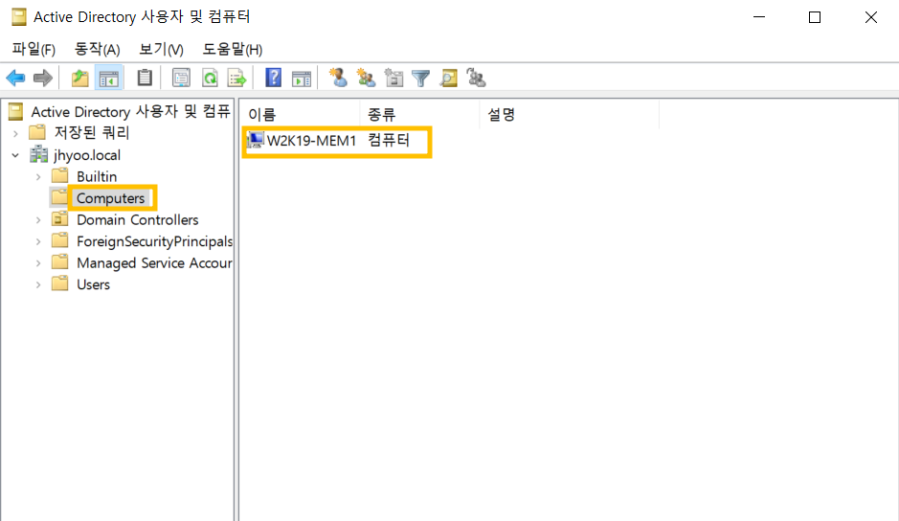Find objects with the magnifier toolbar icon
The width and height of the screenshot is (899, 521).
(x=448, y=78)
